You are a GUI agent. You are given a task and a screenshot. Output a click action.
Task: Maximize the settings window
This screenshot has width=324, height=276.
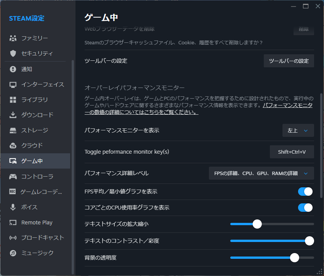pos(306,6)
